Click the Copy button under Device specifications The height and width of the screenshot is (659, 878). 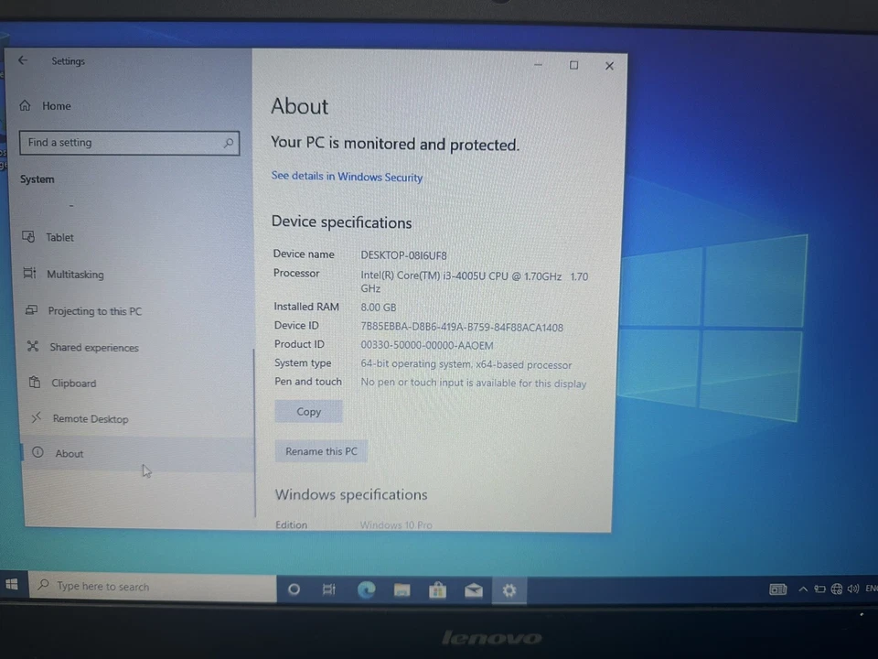click(x=308, y=411)
